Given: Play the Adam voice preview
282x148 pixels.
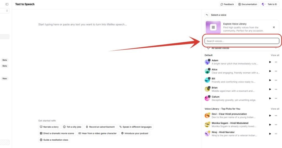Looking at the screenshot, I should pos(270,62).
